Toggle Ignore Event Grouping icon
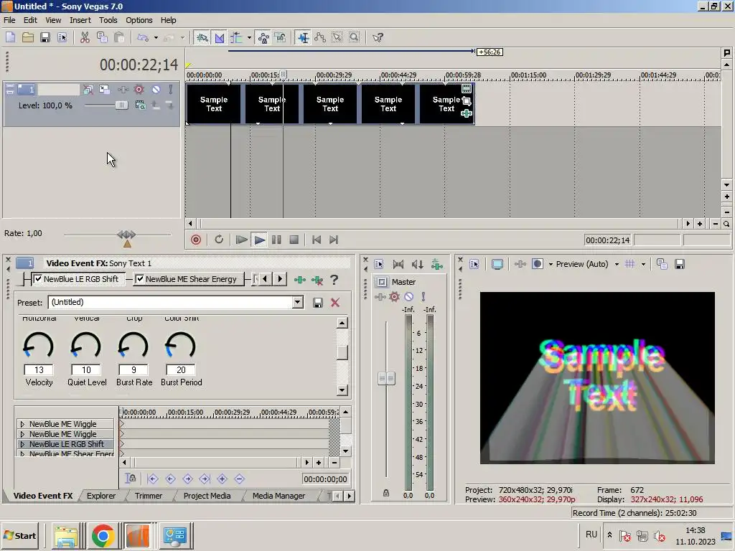Image resolution: width=735 pixels, height=551 pixels. pos(281,37)
